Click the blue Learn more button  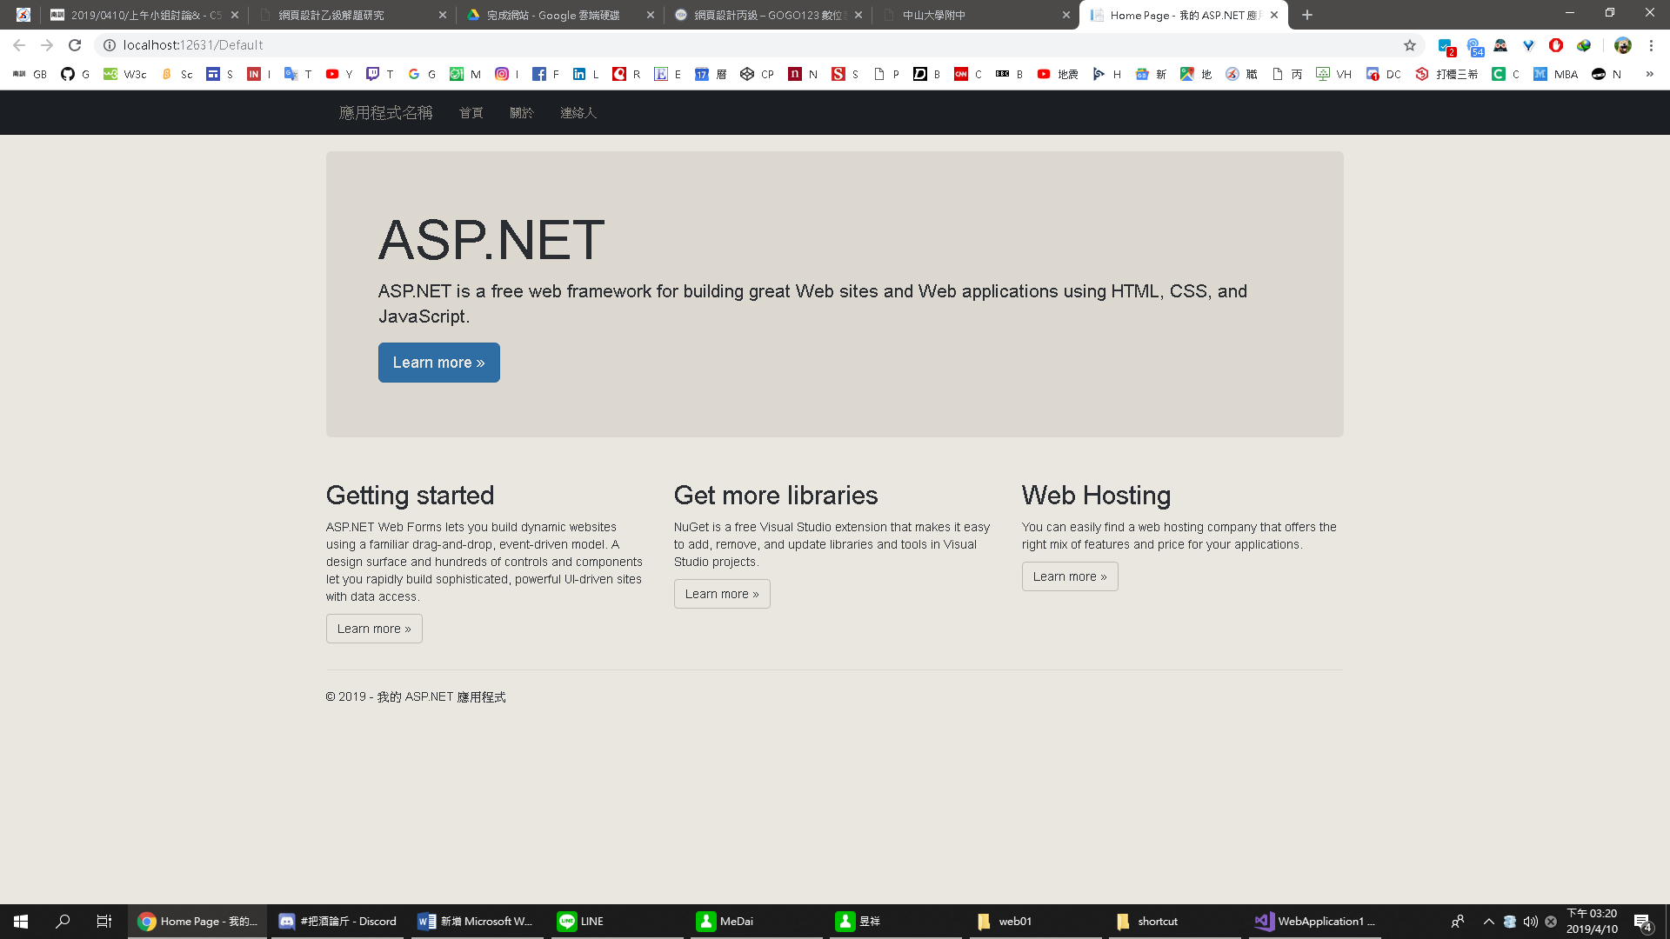439,363
